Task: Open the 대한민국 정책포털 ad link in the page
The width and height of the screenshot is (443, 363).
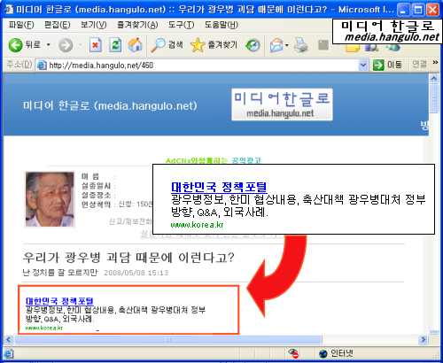Action: tap(59, 301)
